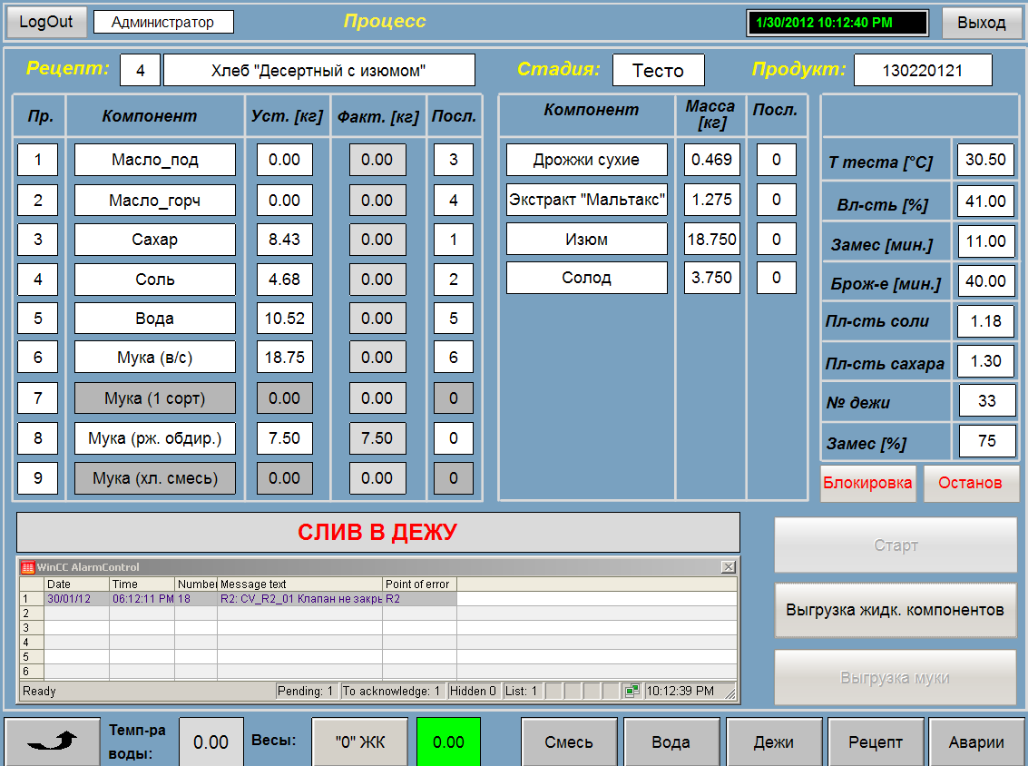Screen dimensions: 1028x766
Task: Click the Сахар setpoint field 8.43
Action: click(x=284, y=240)
